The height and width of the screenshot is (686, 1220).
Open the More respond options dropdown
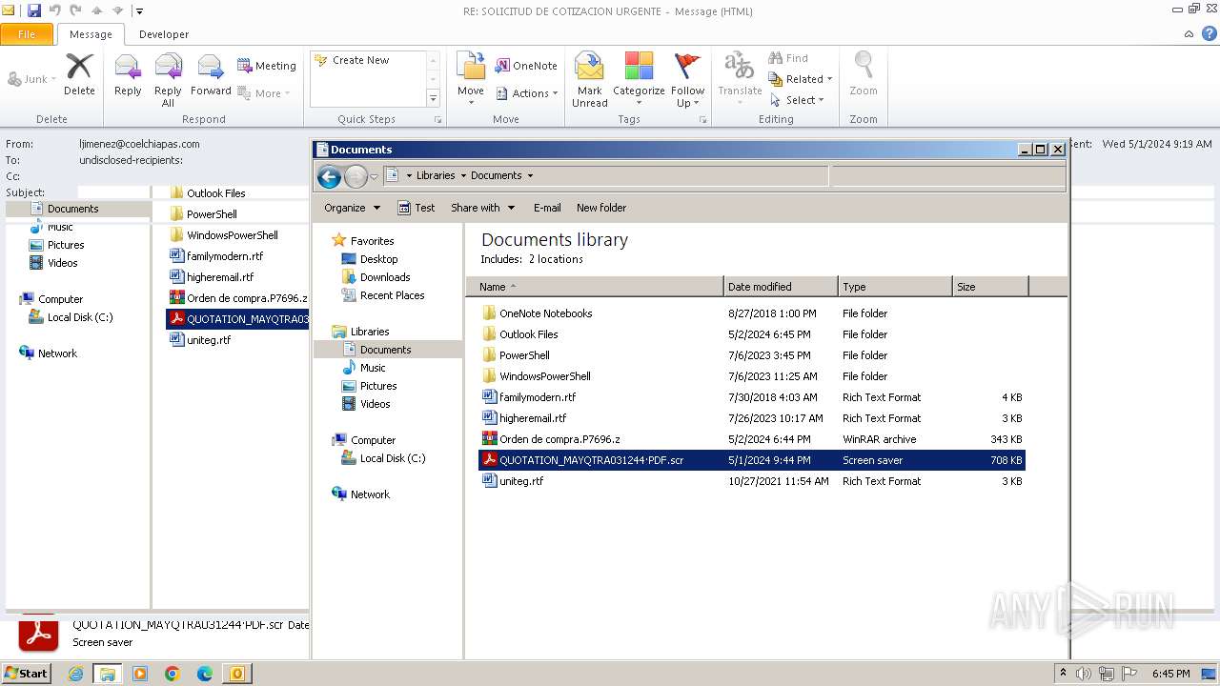click(x=263, y=93)
